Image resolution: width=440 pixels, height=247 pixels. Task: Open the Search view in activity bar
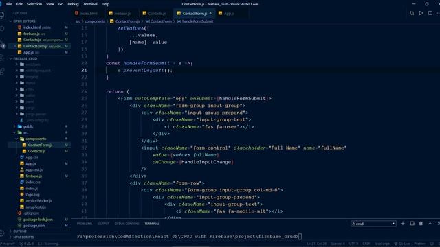(1, 29)
